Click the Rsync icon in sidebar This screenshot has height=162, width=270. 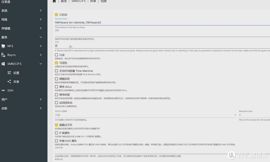pyautogui.click(x=3, y=55)
